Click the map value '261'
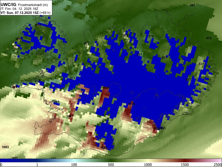 click(x=57, y=102)
